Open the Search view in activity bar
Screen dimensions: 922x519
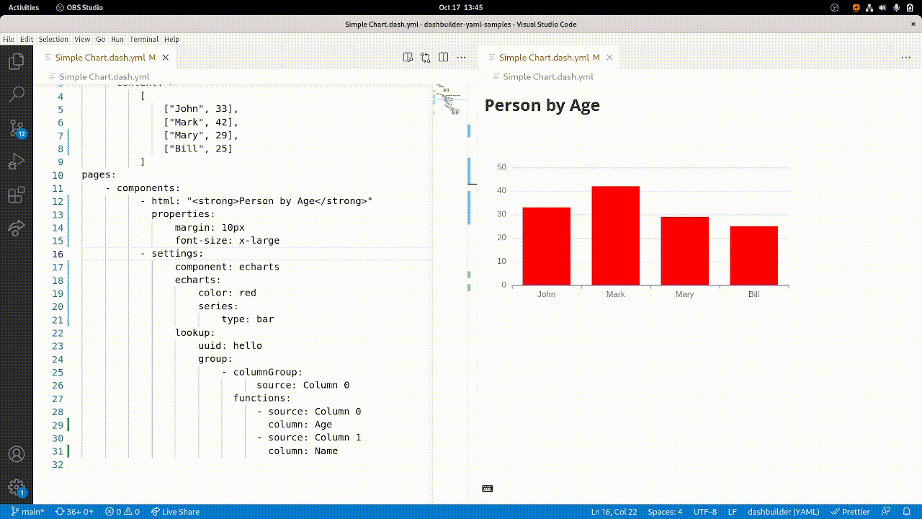pyautogui.click(x=16, y=94)
